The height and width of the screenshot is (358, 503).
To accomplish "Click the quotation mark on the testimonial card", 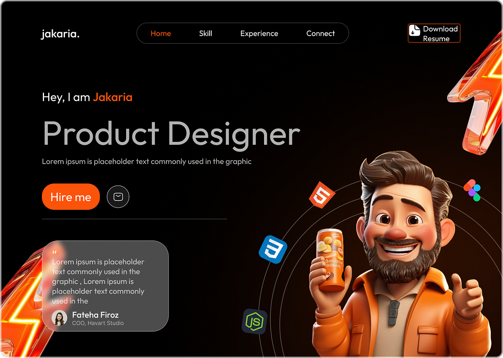I will (54, 252).
